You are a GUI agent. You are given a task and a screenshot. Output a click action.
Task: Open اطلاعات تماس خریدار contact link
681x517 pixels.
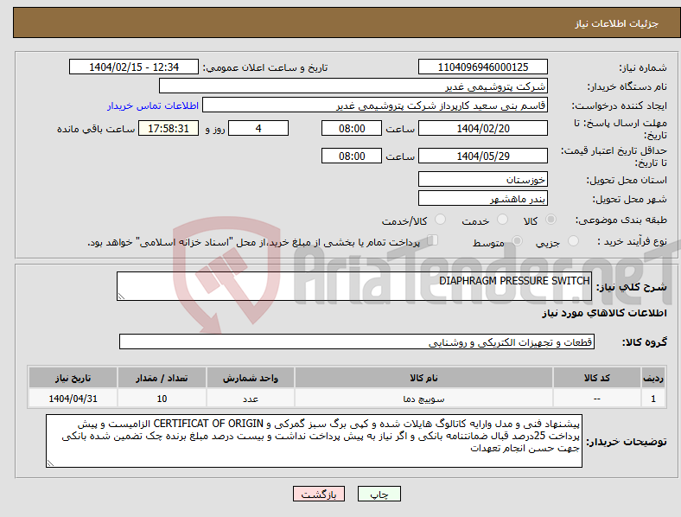point(153,105)
